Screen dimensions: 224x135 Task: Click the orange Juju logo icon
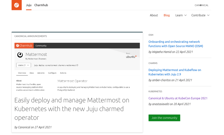pos(17,5)
